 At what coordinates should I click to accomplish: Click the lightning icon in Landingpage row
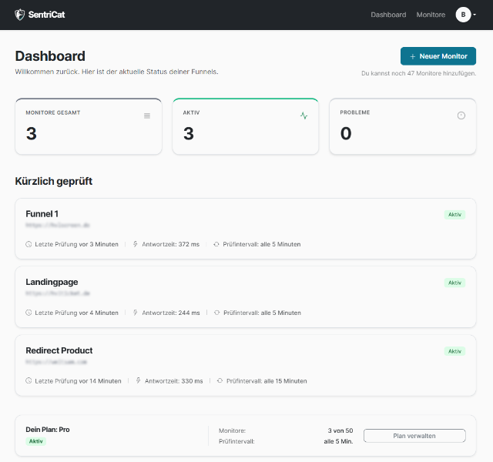[x=136, y=313]
